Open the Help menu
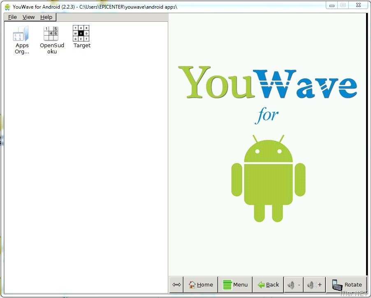The height and width of the screenshot is (298, 371). click(46, 17)
